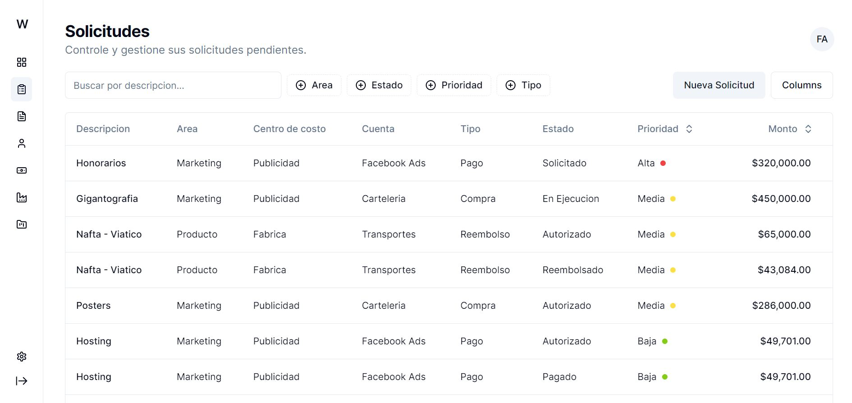This screenshot has width=852, height=403.
Task: Open the dashboard grid icon in sidebar
Action: [22, 62]
